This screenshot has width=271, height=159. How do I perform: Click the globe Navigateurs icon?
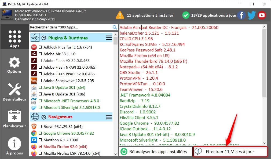click(x=35, y=117)
